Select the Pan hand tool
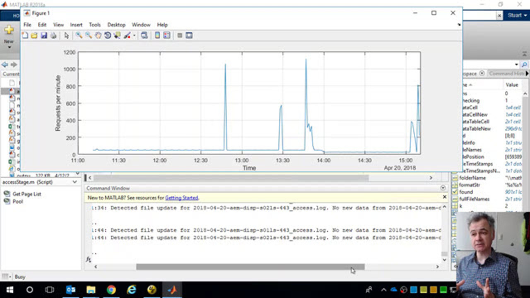530x298 pixels. click(x=98, y=36)
